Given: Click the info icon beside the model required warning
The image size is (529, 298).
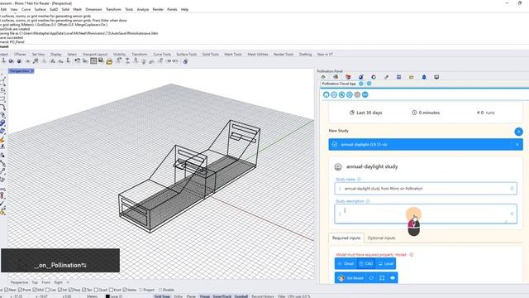Looking at the screenshot, I should point(412,254).
